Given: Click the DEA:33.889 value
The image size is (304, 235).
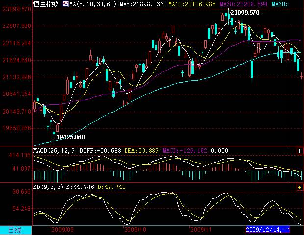Looking at the screenshot, I should point(141,151).
